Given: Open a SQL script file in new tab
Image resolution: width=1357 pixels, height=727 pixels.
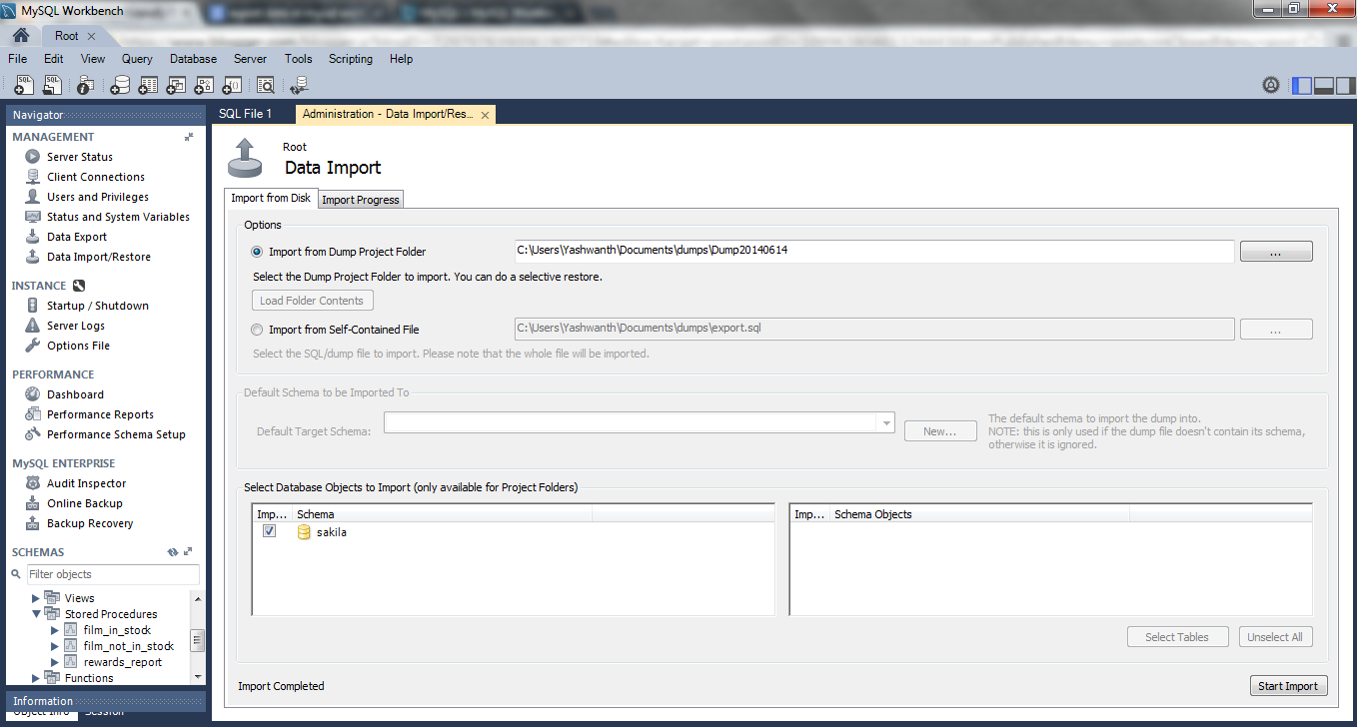Looking at the screenshot, I should coord(52,85).
